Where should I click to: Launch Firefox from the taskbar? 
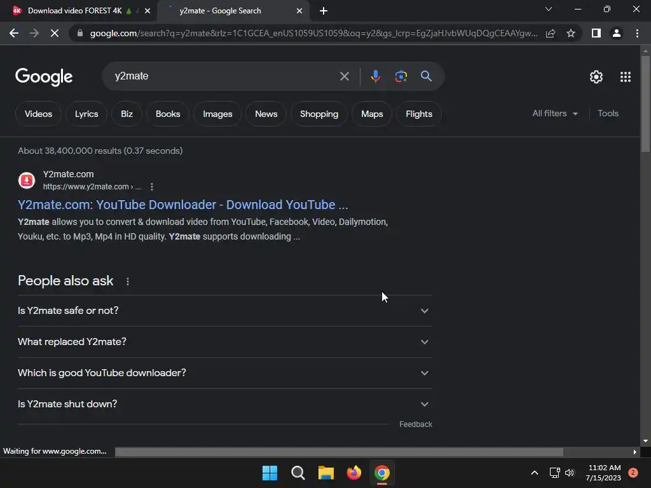click(353, 473)
